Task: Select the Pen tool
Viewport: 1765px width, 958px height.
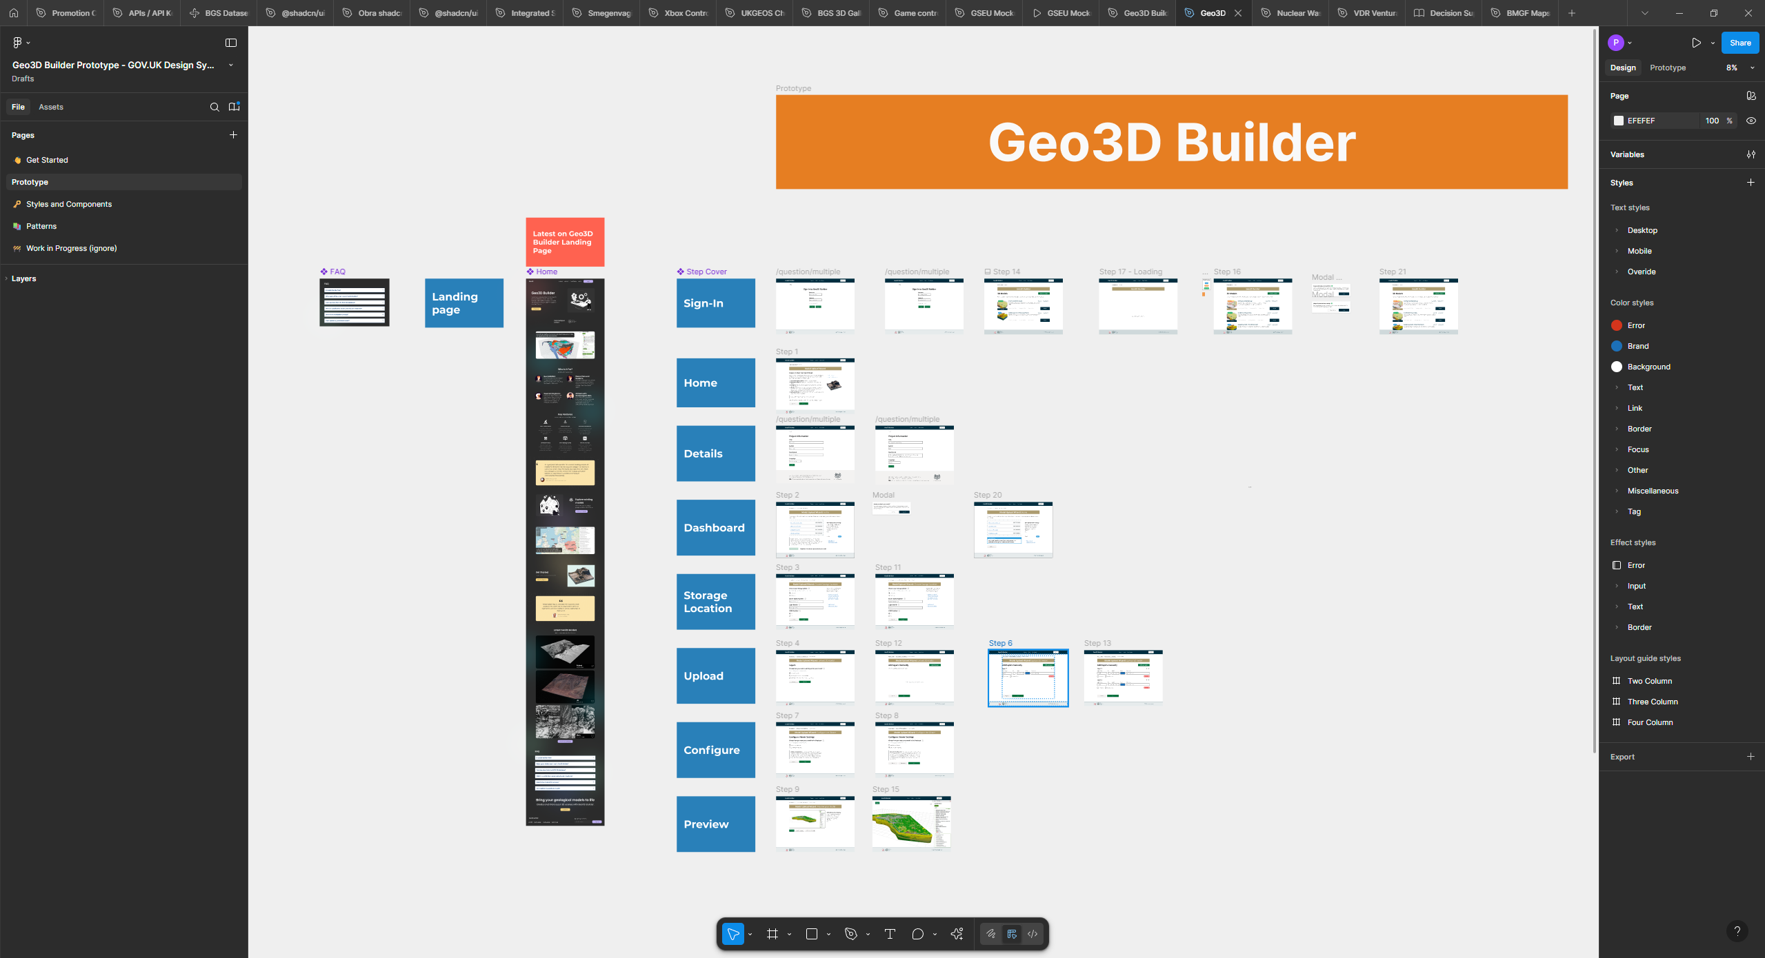Action: (x=850, y=934)
